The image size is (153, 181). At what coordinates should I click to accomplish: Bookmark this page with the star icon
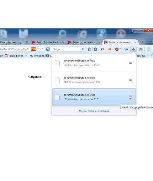[89, 49]
